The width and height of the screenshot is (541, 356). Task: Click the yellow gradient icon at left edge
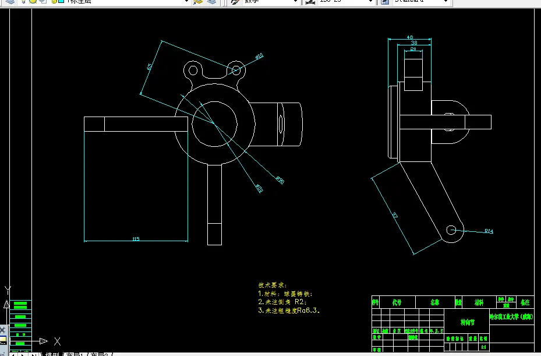tap(3, 340)
